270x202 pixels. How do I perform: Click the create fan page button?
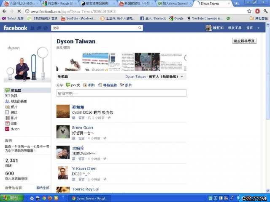(244, 41)
